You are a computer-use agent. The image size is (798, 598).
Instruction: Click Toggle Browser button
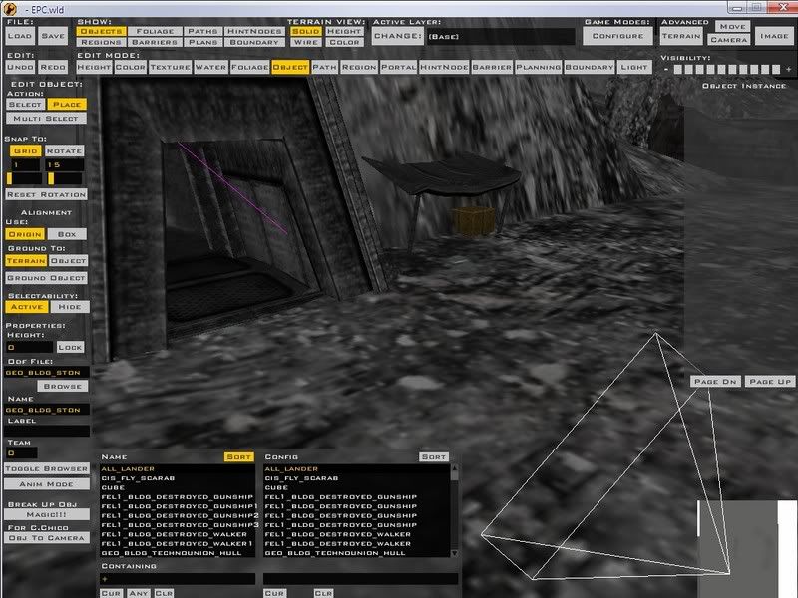pos(46,468)
